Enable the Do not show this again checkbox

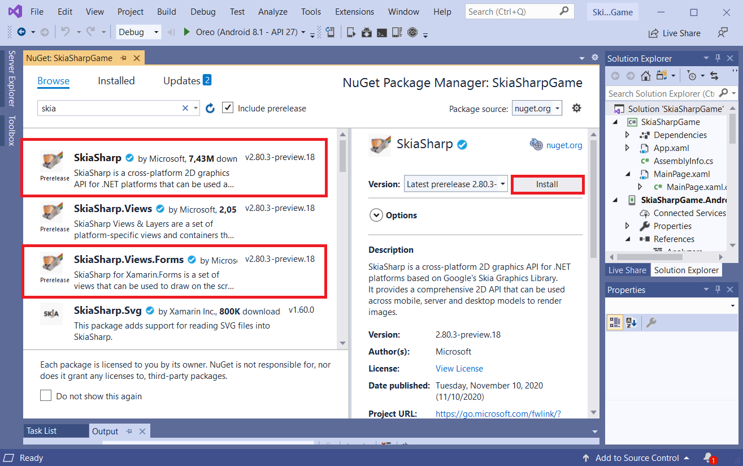click(46, 395)
